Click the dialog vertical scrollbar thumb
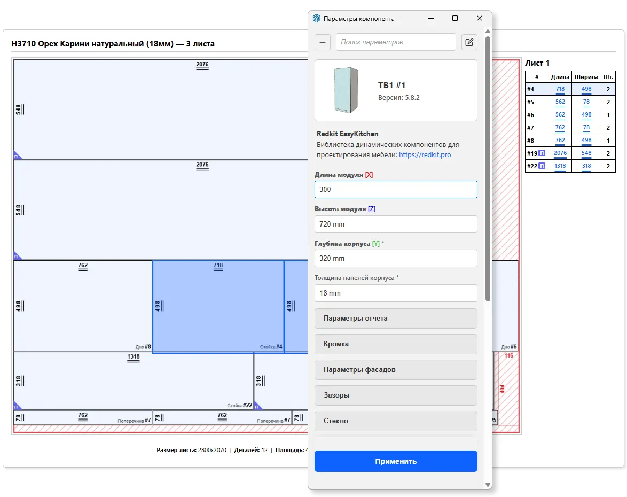The image size is (627, 497). coord(488,168)
